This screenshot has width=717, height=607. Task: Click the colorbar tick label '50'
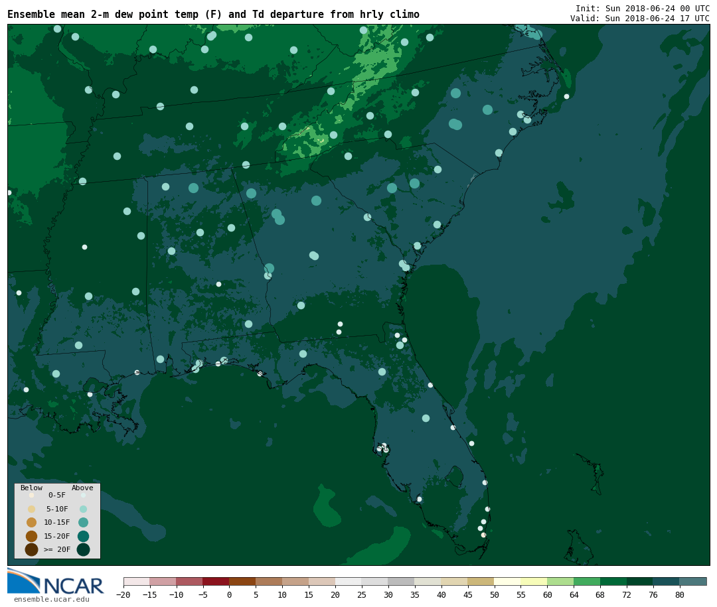495,594
